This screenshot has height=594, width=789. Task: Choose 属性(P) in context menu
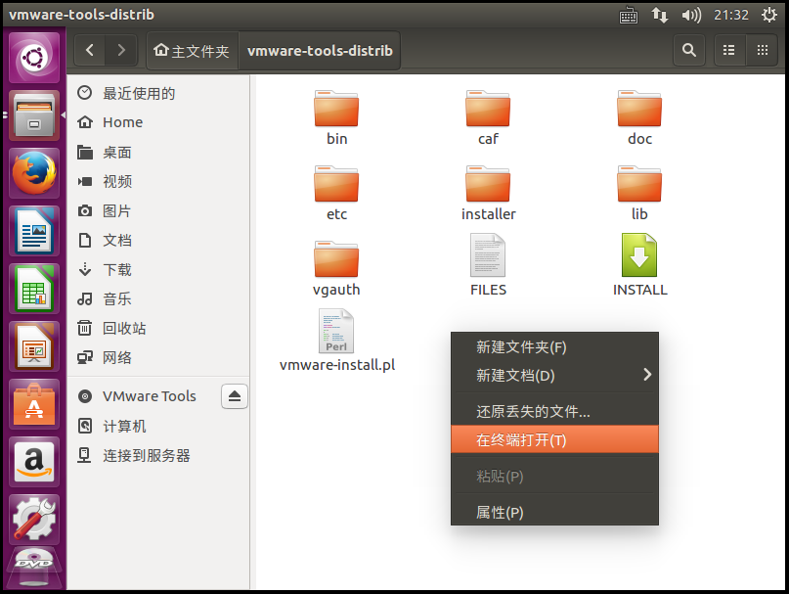(554, 513)
